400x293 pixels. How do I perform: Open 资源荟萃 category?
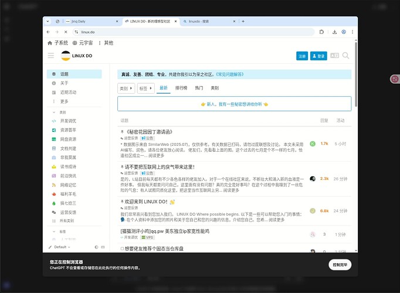pyautogui.click(x=74, y=130)
